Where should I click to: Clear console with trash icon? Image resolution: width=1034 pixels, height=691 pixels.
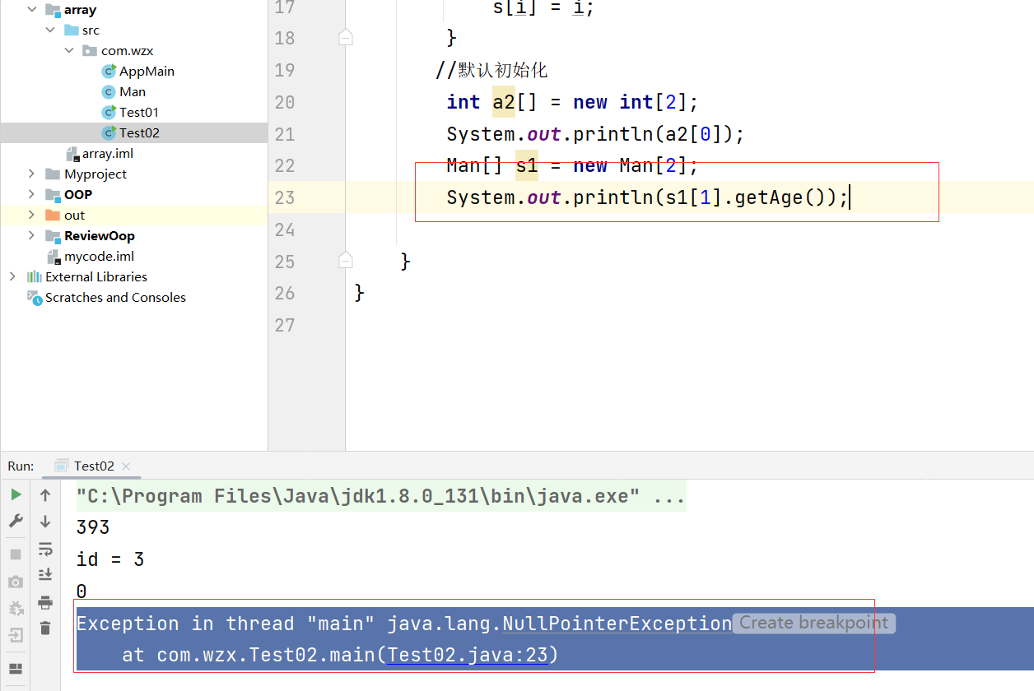(x=45, y=628)
